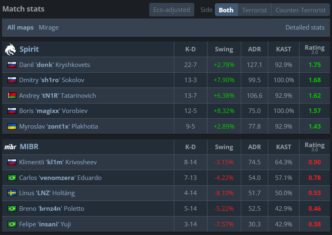This screenshot has width=332, height=235.
Task: Open Danil 'donk' Kryshkovets player profile
Action: click(x=55, y=65)
